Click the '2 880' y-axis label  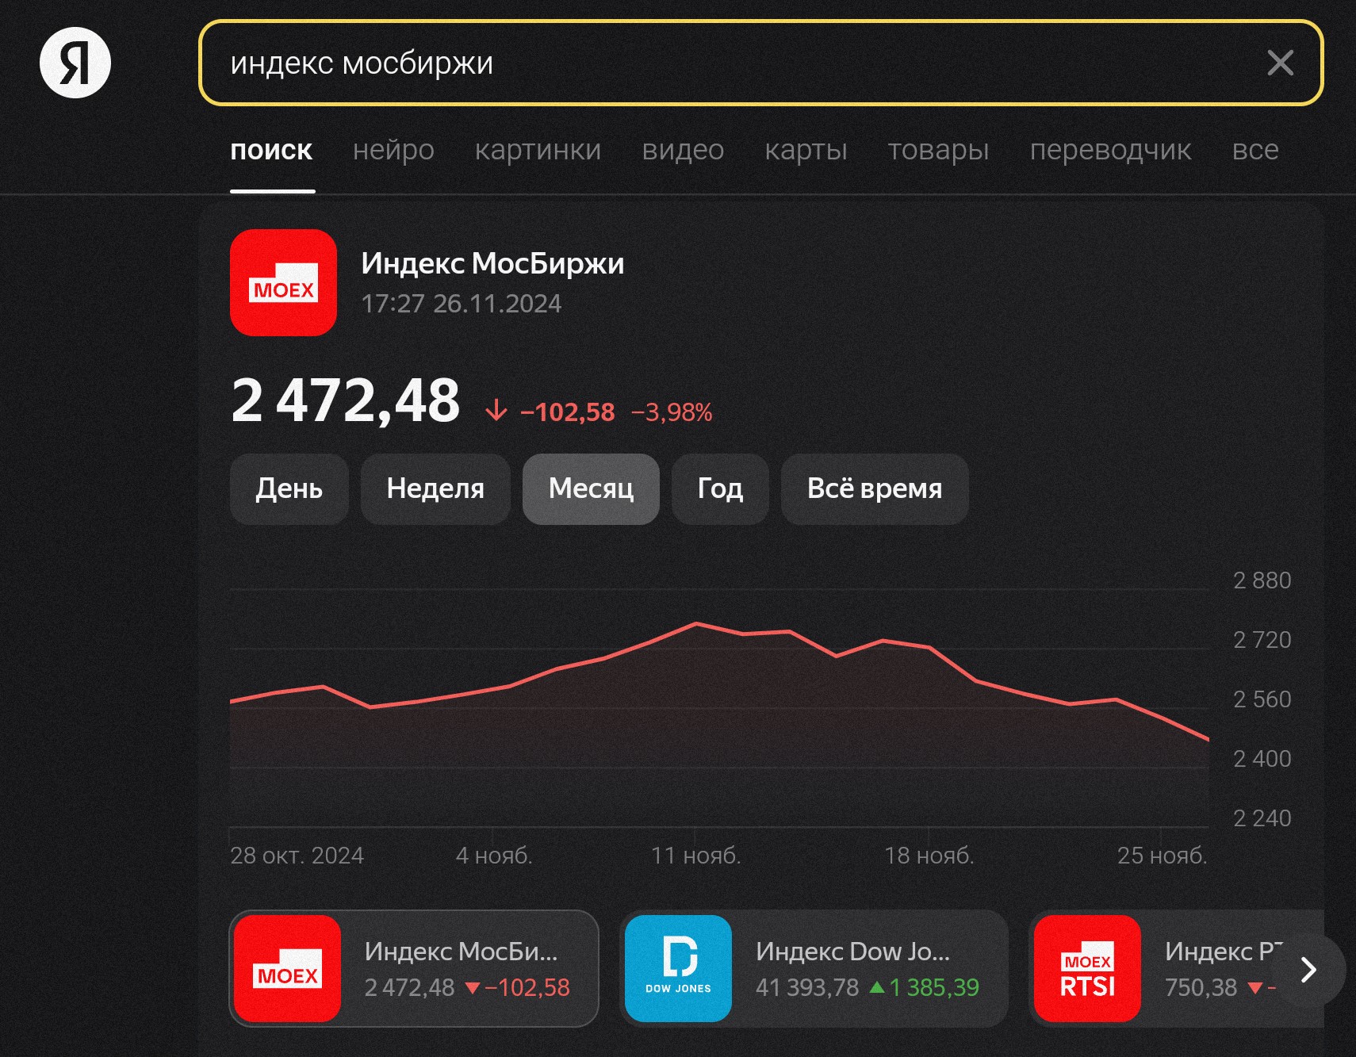tap(1262, 580)
